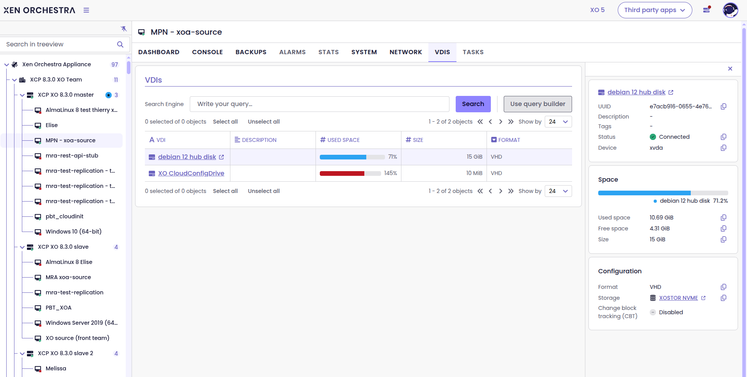Viewport: 747px width, 377px height.
Task: Copy the UUID with its copy icon
Action: [x=723, y=106]
